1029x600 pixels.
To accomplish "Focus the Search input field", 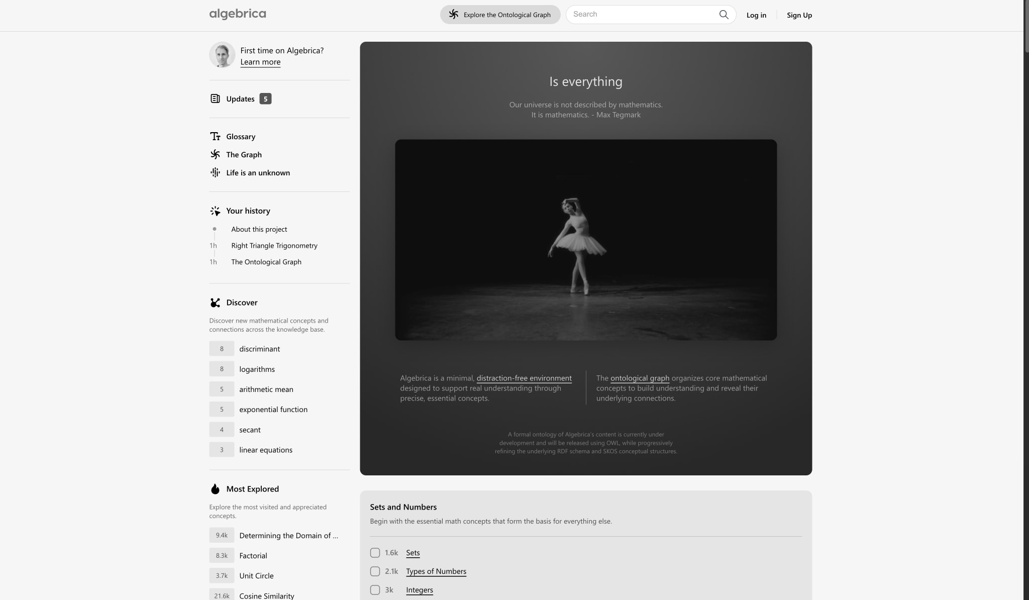I will click(643, 15).
